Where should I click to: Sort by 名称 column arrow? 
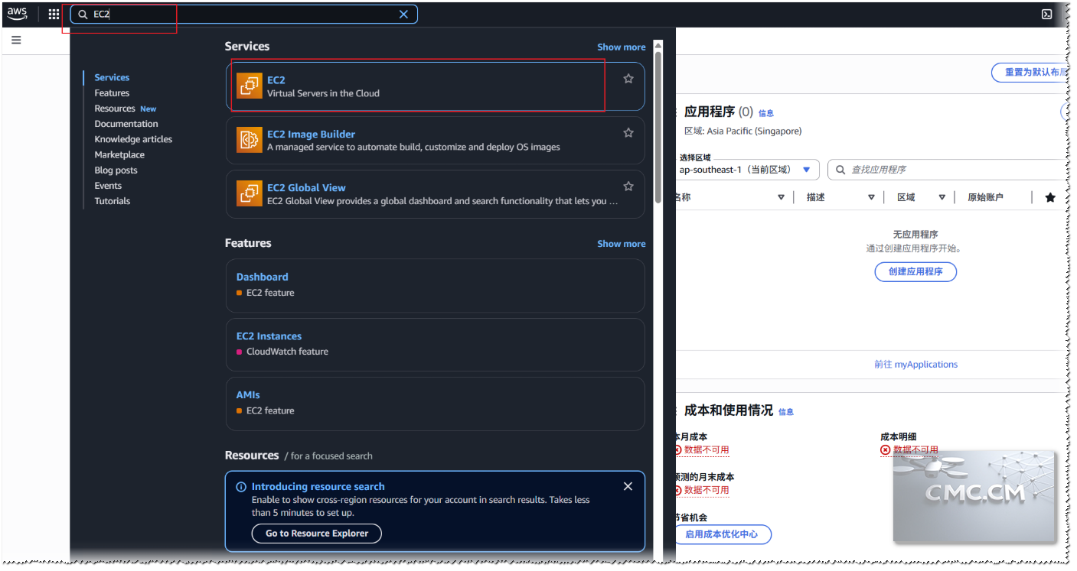click(x=781, y=197)
